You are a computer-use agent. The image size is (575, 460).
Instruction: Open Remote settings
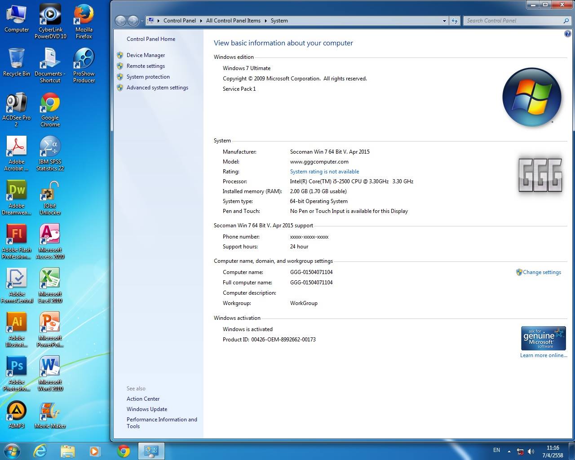[x=146, y=66]
